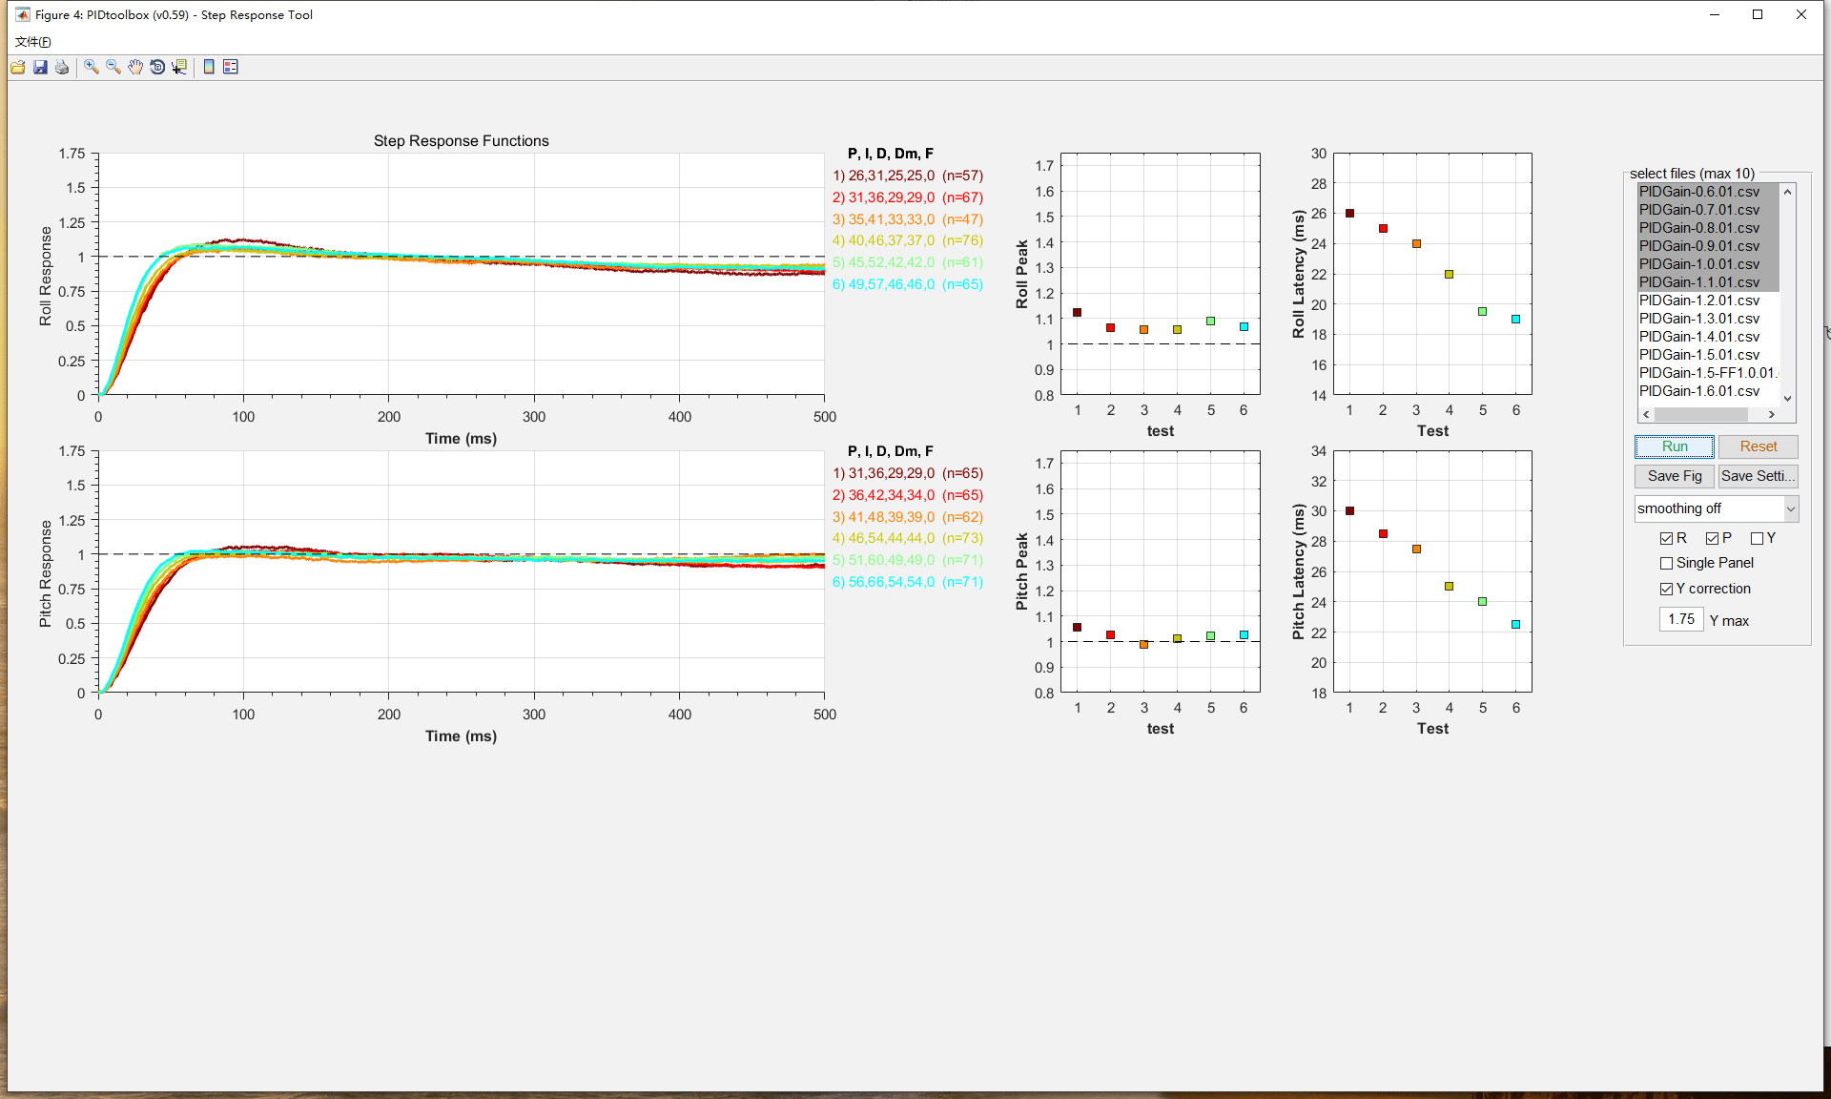Screen dimensions: 1831x1099
Task: Insert a legend from the toolbar
Action: pyautogui.click(x=231, y=67)
